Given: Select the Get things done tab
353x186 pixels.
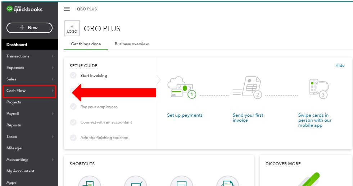Looking at the screenshot, I should (86, 44).
